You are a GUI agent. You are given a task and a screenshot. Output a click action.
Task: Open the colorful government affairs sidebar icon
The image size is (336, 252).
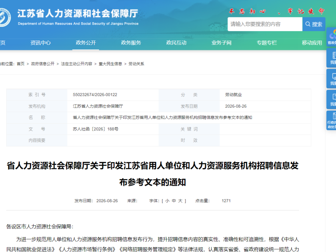click(x=332, y=37)
